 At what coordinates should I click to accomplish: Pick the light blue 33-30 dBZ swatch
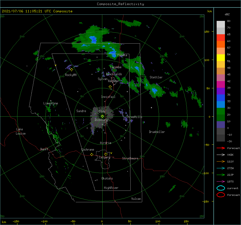point(221,105)
